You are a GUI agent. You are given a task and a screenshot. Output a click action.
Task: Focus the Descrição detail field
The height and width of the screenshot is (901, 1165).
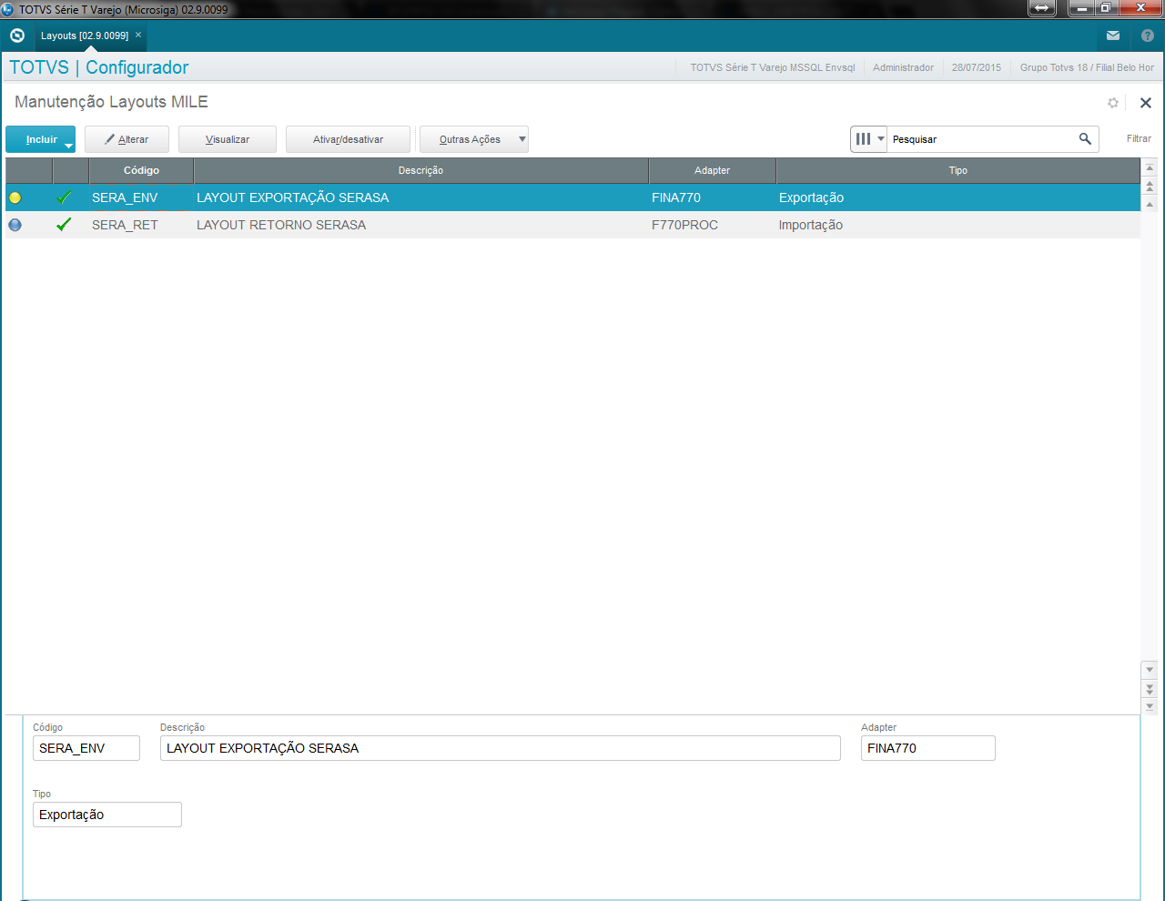point(501,748)
